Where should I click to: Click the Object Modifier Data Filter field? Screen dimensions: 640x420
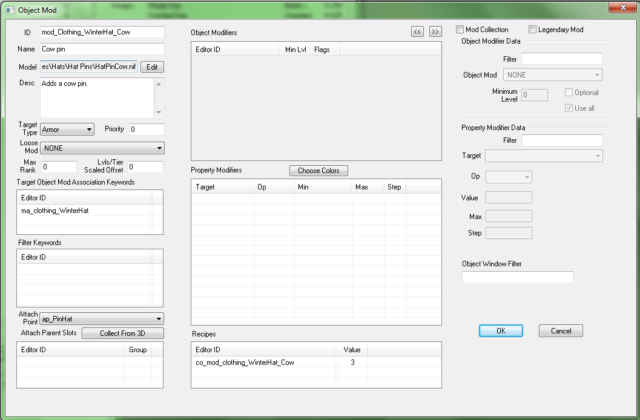(562, 59)
